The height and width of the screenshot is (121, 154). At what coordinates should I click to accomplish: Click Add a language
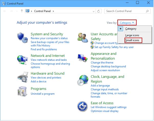click(100, 86)
